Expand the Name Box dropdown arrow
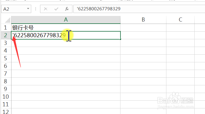The width and height of the screenshot is (205, 114). point(28,9)
